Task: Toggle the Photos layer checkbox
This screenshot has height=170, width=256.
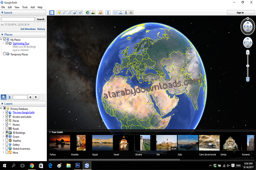Action: coord(7,124)
